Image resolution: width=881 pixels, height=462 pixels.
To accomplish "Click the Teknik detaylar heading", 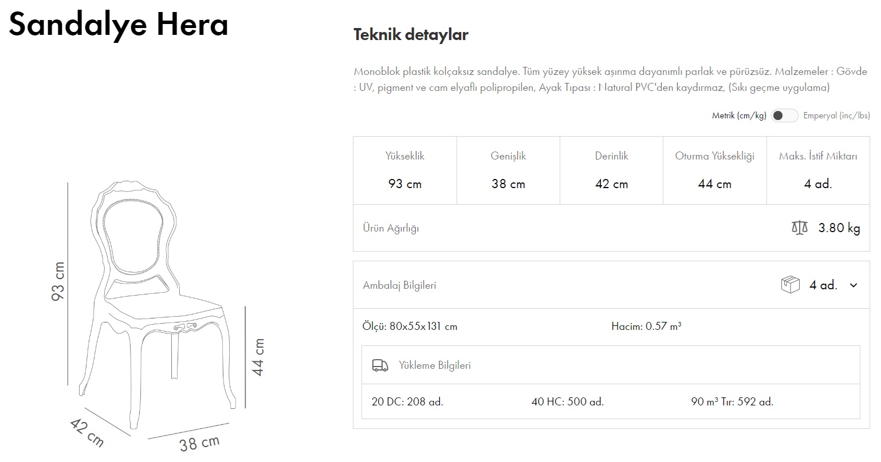I will [411, 35].
